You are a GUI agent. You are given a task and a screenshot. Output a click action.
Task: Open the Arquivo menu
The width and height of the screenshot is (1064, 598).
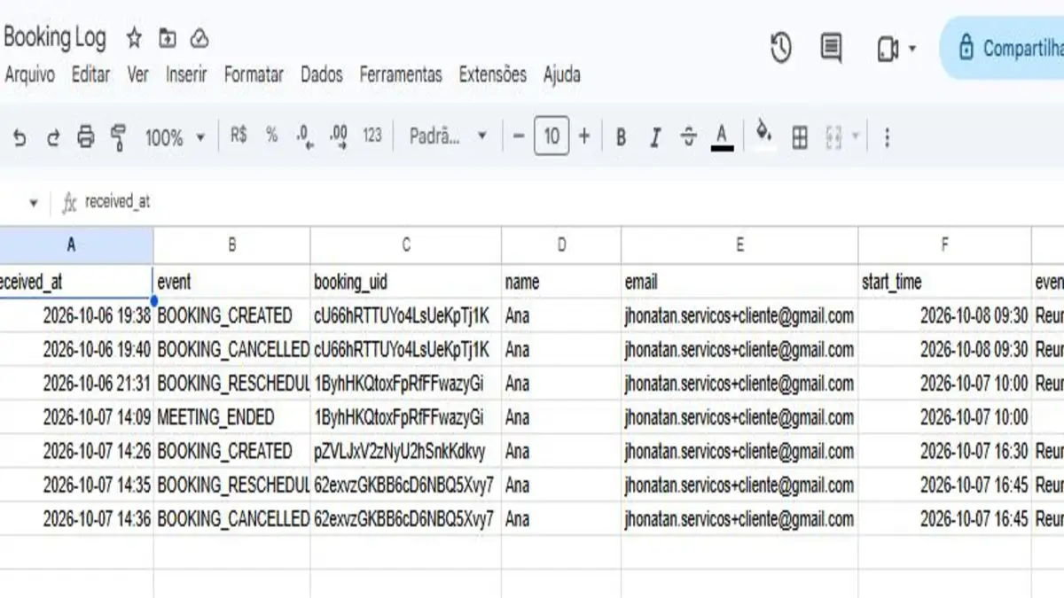click(29, 74)
